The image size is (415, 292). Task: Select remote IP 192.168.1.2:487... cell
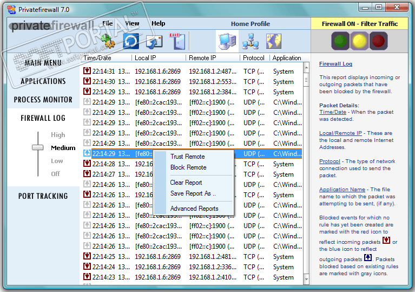coord(213,72)
